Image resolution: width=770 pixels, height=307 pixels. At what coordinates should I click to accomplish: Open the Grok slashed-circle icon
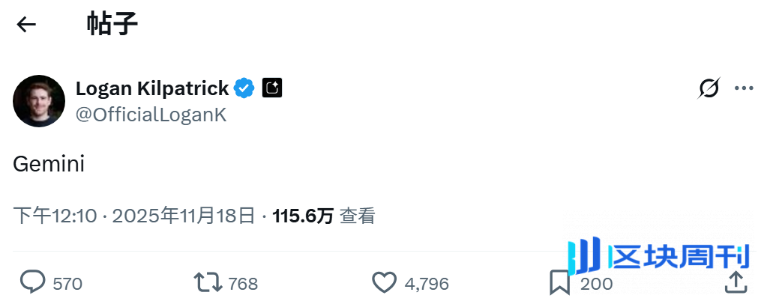point(709,88)
